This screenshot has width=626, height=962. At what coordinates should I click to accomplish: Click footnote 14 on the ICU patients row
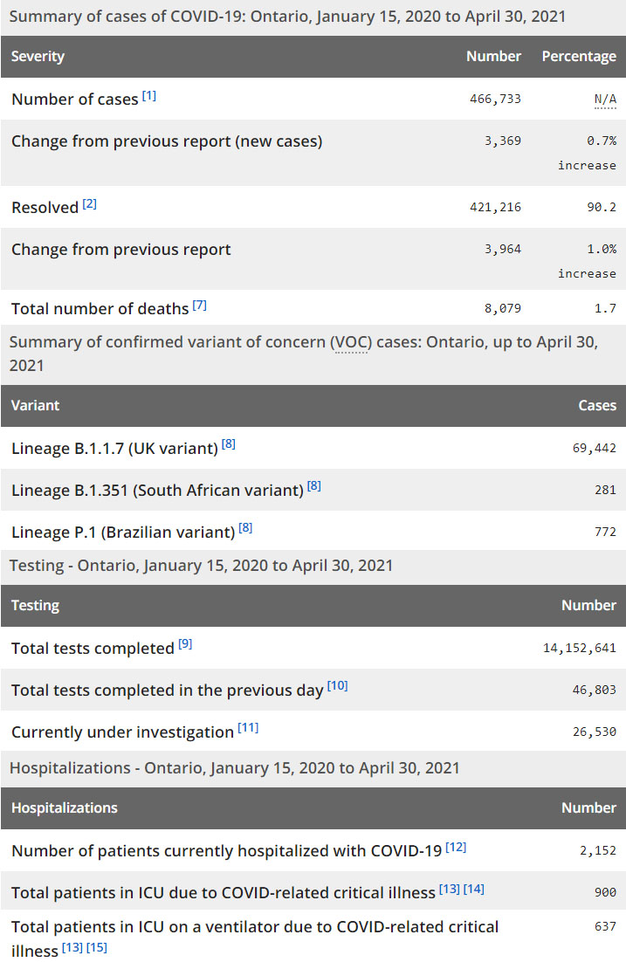474,889
